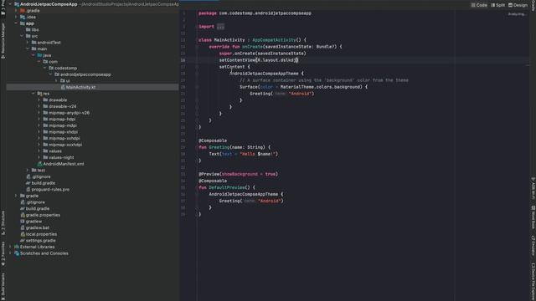Expand the .idea folder arrow
Image resolution: width=536 pixels, height=301 pixels.
click(16, 17)
